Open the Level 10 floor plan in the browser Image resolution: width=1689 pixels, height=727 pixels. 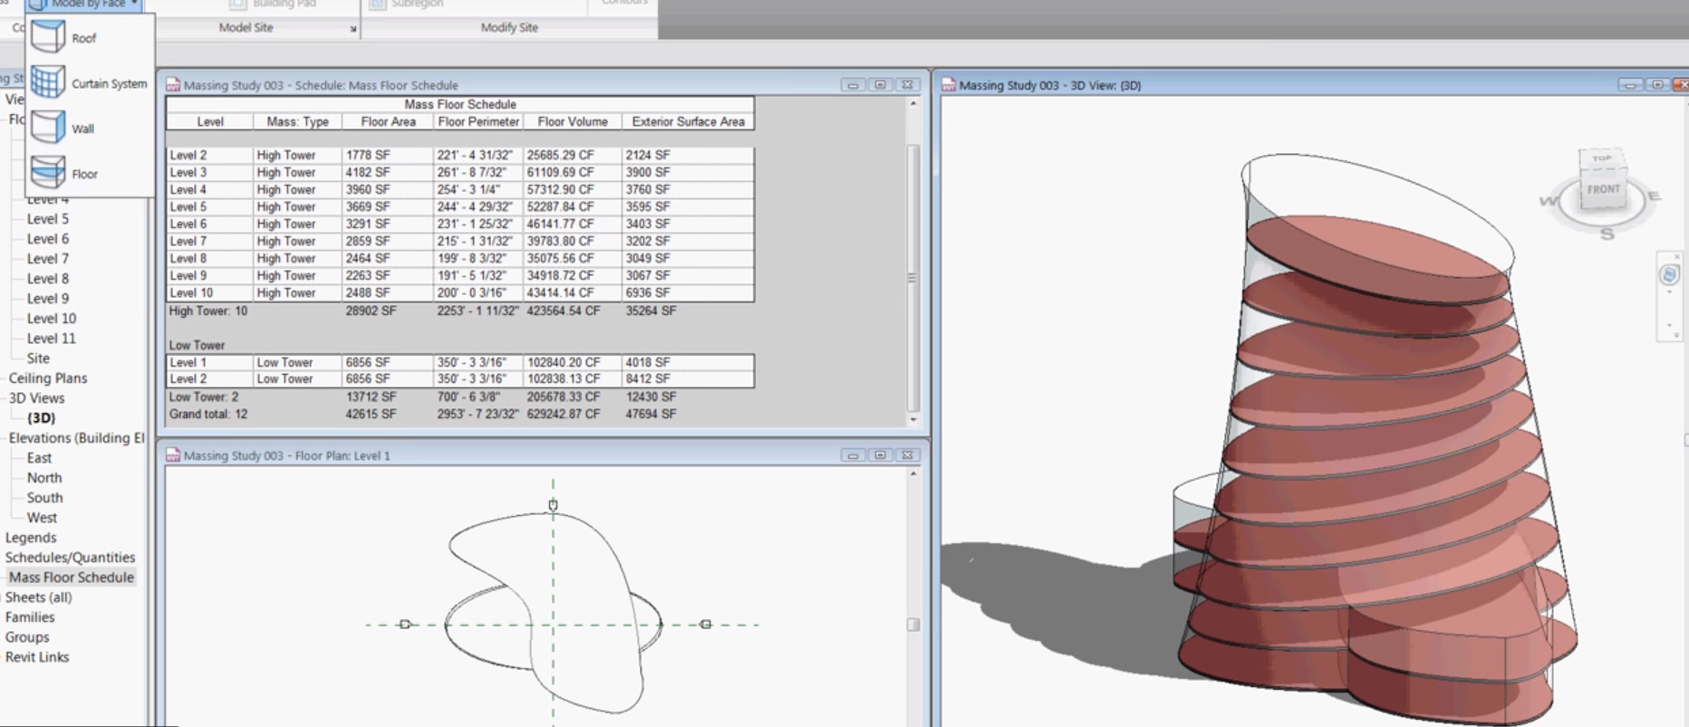click(x=52, y=319)
